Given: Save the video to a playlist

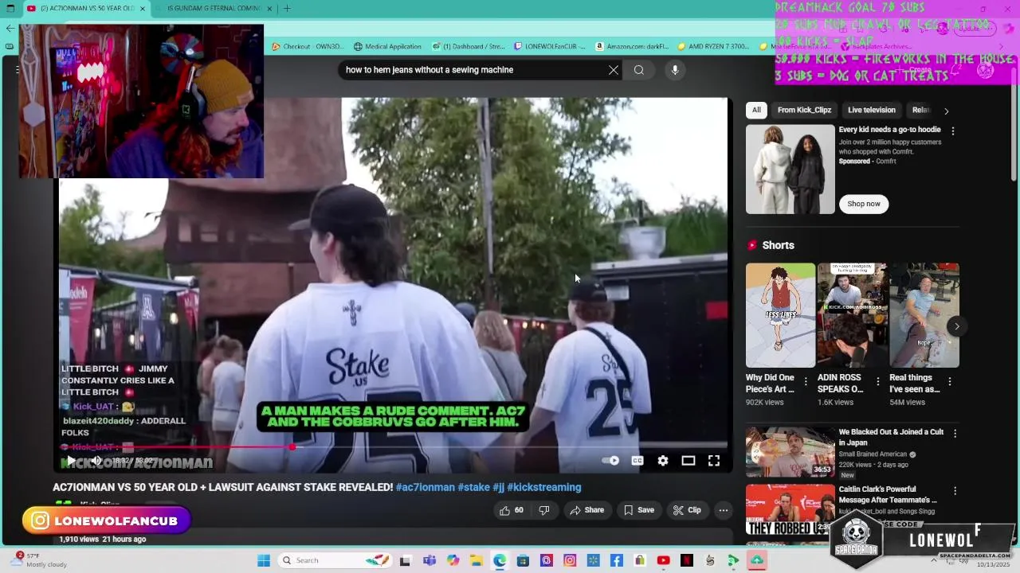Looking at the screenshot, I should coord(639,510).
